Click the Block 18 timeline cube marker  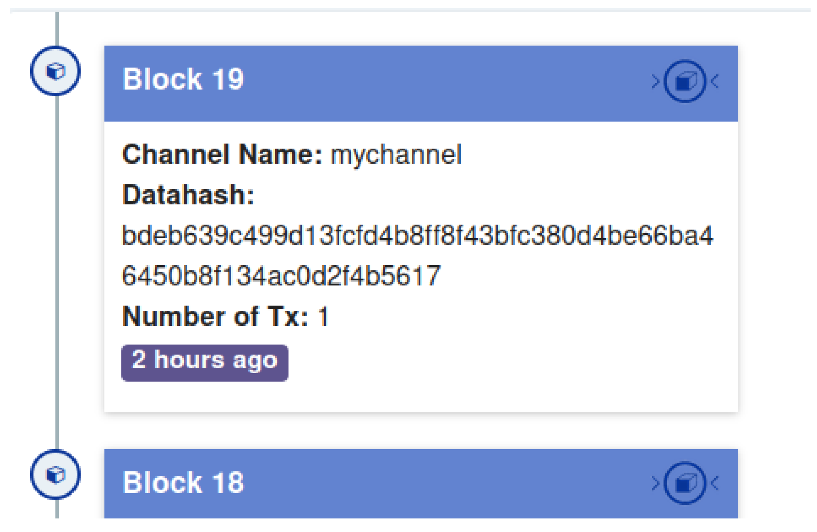coord(55,474)
